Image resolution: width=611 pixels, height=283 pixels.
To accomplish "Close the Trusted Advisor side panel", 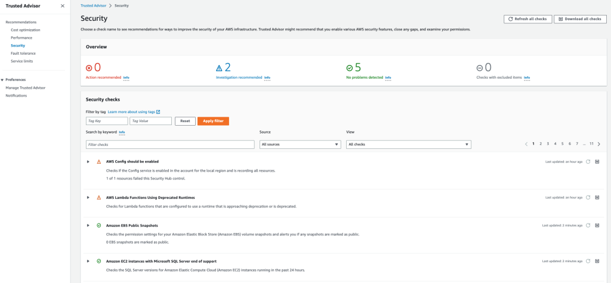I will 63,6.
